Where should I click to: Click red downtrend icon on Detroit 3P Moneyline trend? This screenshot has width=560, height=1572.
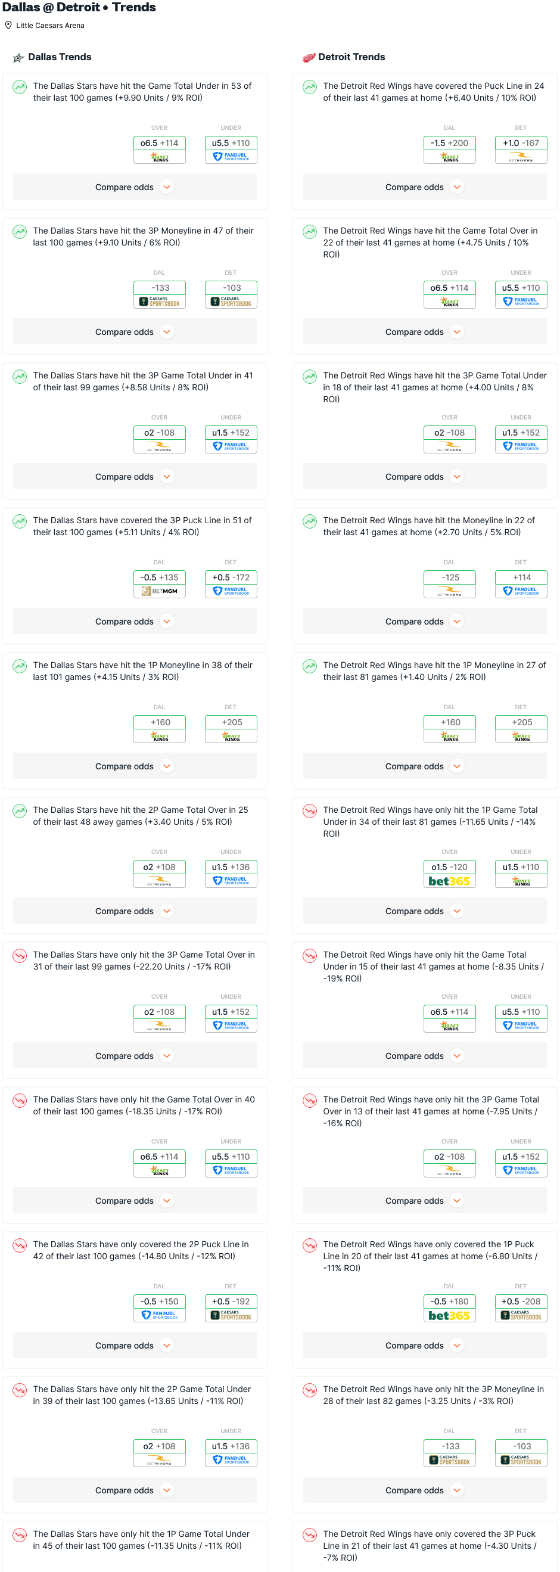click(x=310, y=1390)
